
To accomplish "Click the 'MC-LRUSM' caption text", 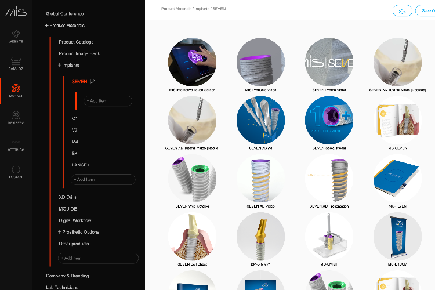I will pos(397,264).
